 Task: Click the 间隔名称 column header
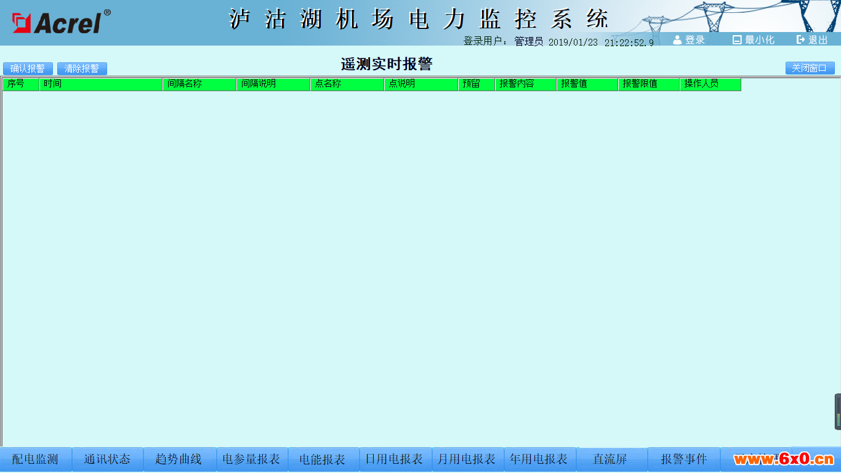click(199, 84)
